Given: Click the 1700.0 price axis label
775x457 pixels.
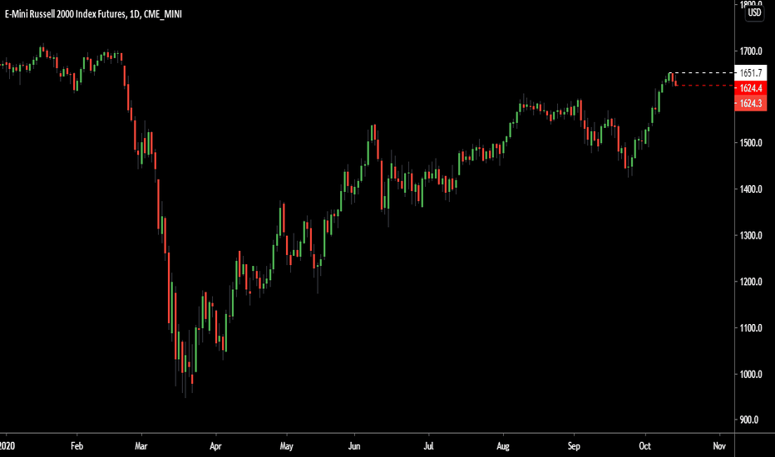Looking at the screenshot, I should [751, 51].
